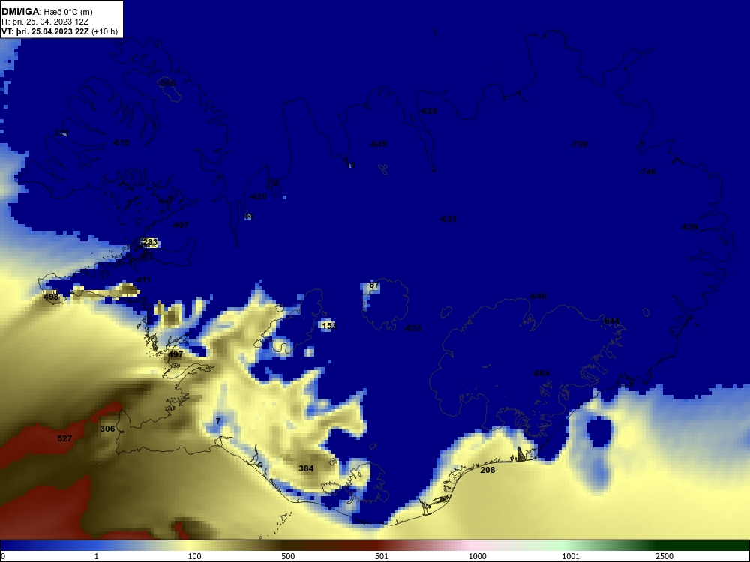This screenshot has width=750, height=562.
Task: Click the 306 value on the map
Action: pyautogui.click(x=107, y=429)
